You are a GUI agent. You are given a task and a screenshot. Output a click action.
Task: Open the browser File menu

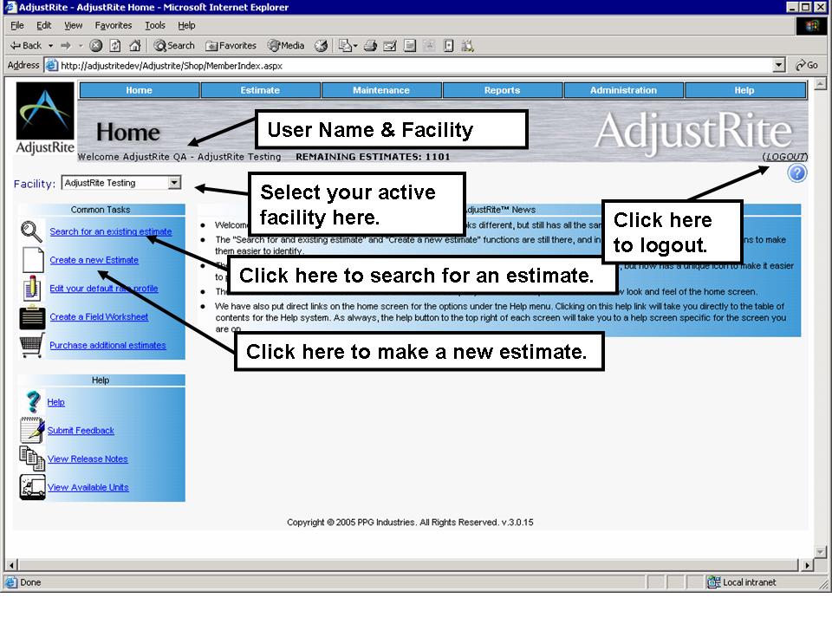point(17,25)
